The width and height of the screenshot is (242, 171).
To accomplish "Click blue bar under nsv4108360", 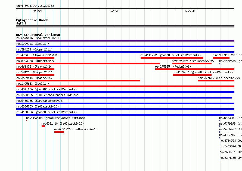I will pyautogui.click(x=125, y=115).
